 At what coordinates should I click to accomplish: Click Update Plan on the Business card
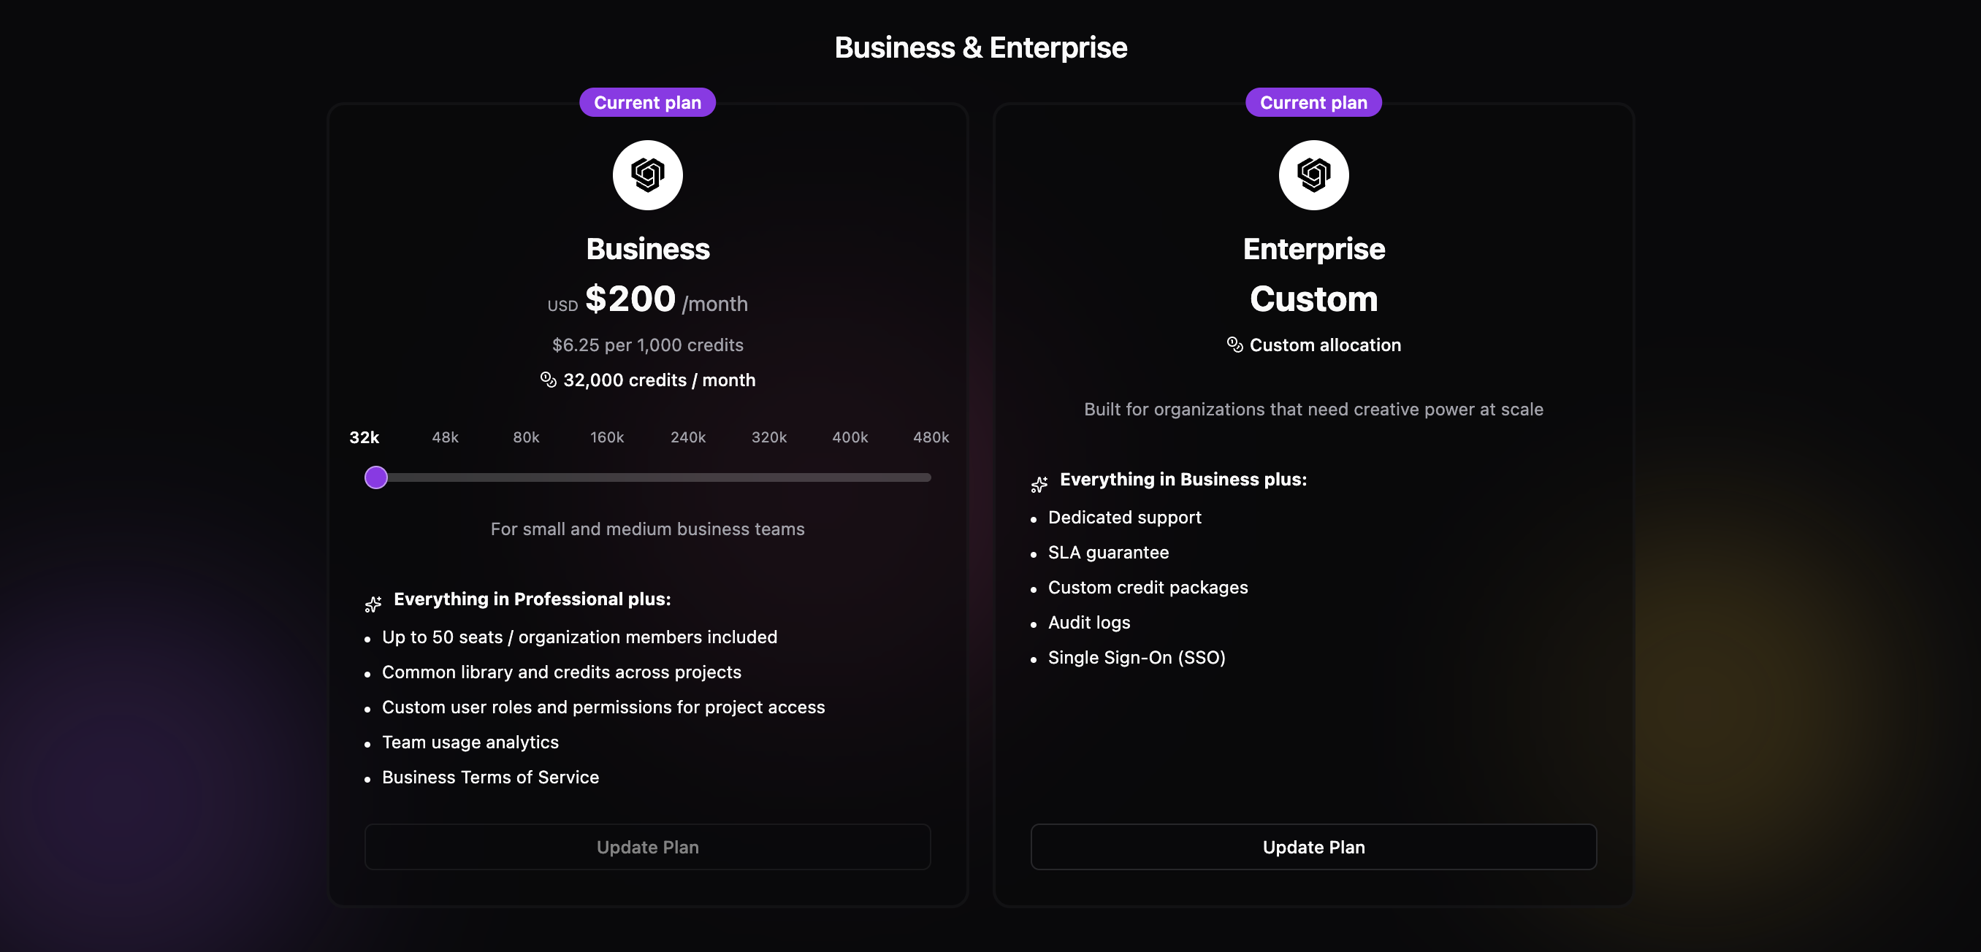tap(646, 847)
